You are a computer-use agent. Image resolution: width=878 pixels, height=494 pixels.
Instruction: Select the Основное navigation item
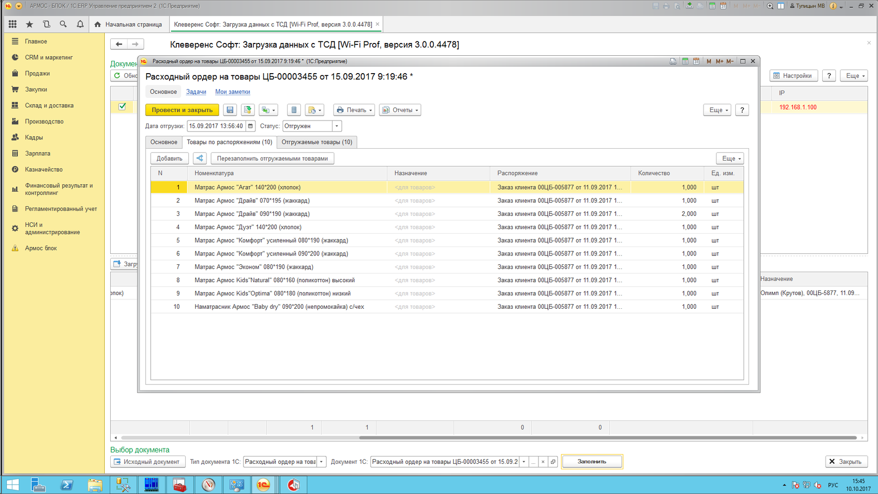pos(163,92)
